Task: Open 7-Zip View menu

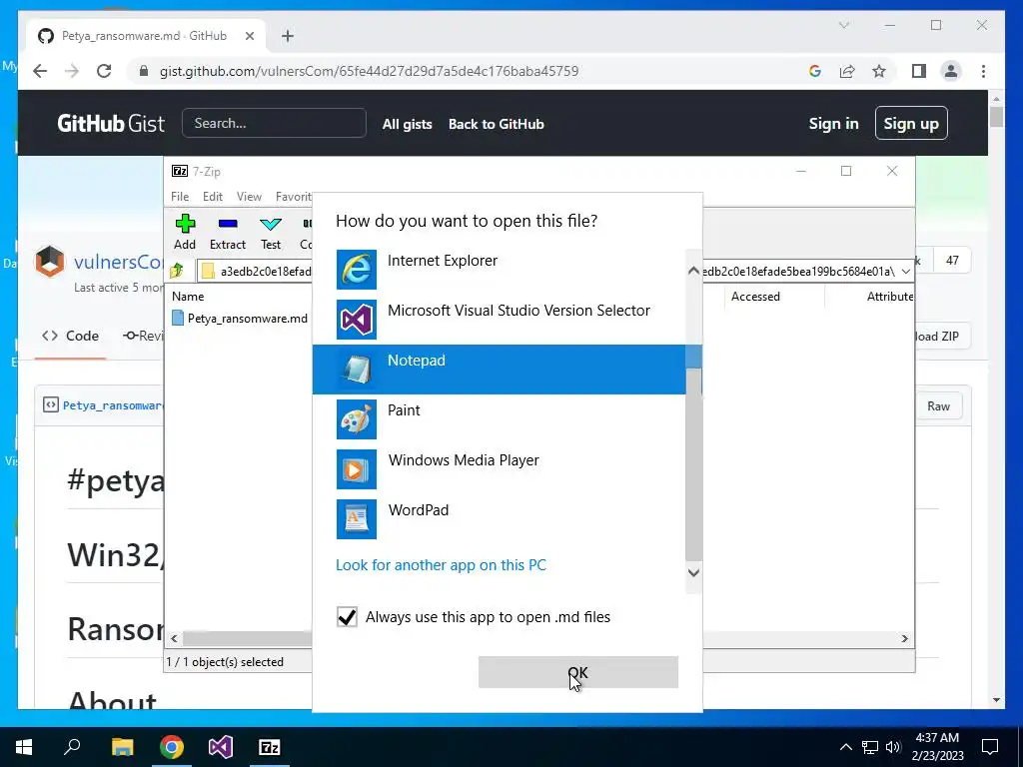Action: 249,197
